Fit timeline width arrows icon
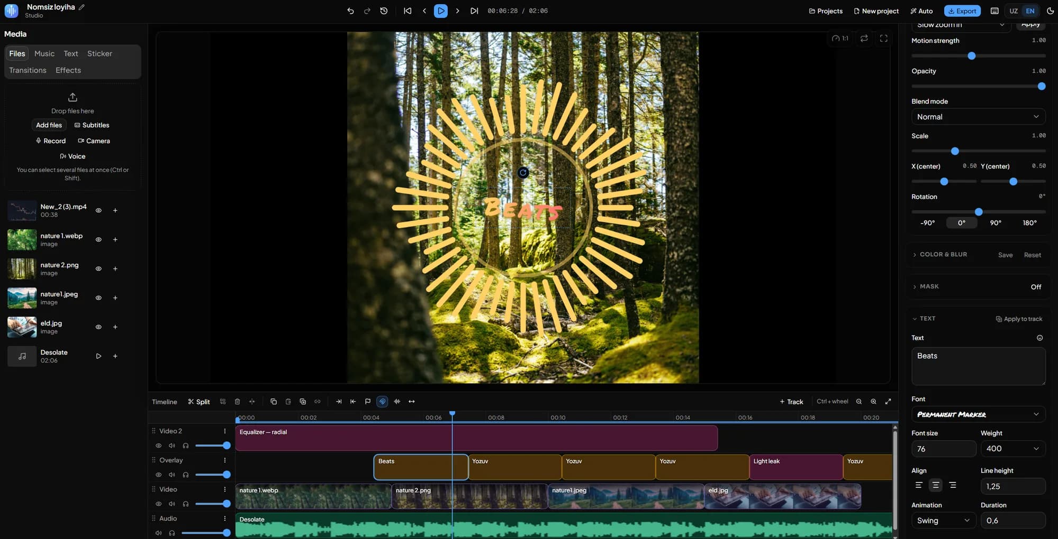This screenshot has width=1058, height=539. coord(412,402)
